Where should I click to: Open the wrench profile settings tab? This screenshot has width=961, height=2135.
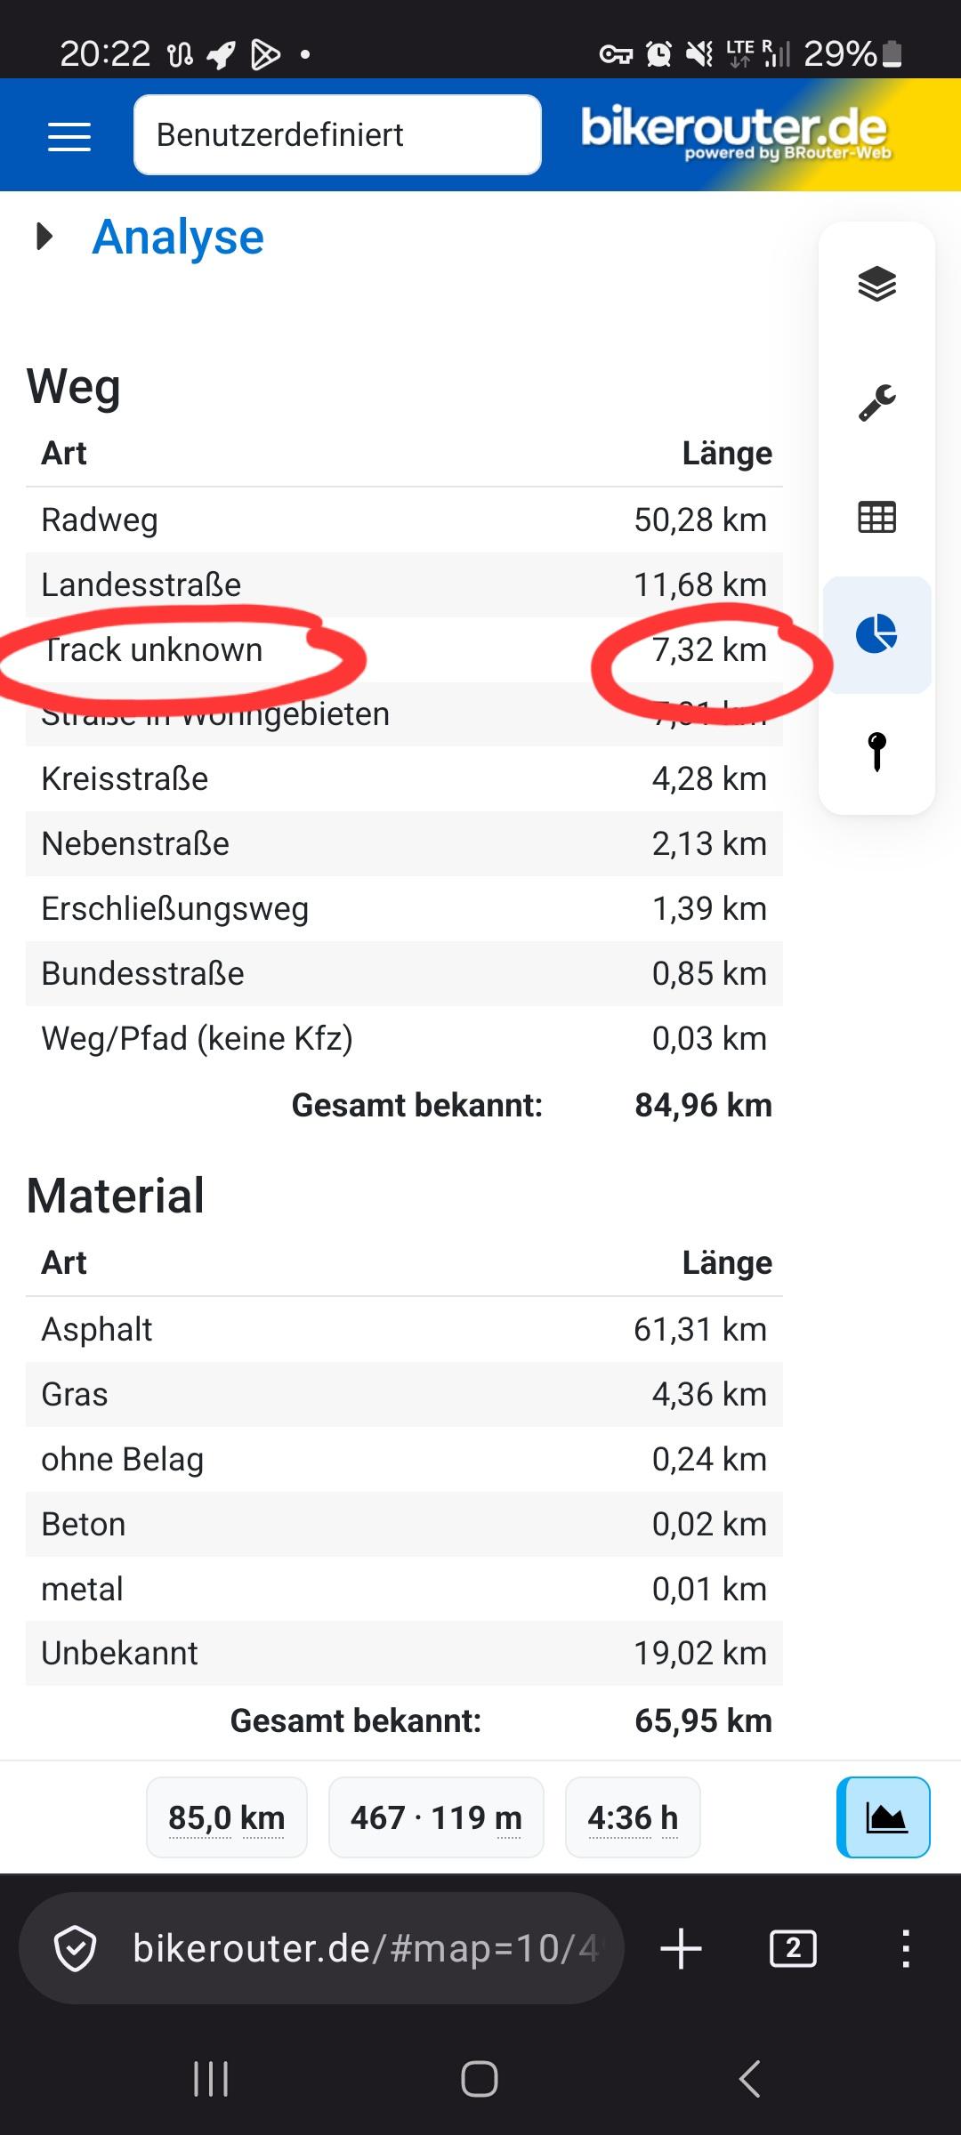coord(876,401)
